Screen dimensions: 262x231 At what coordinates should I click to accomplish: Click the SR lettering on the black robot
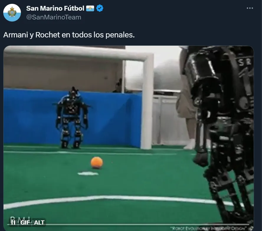coord(245,62)
